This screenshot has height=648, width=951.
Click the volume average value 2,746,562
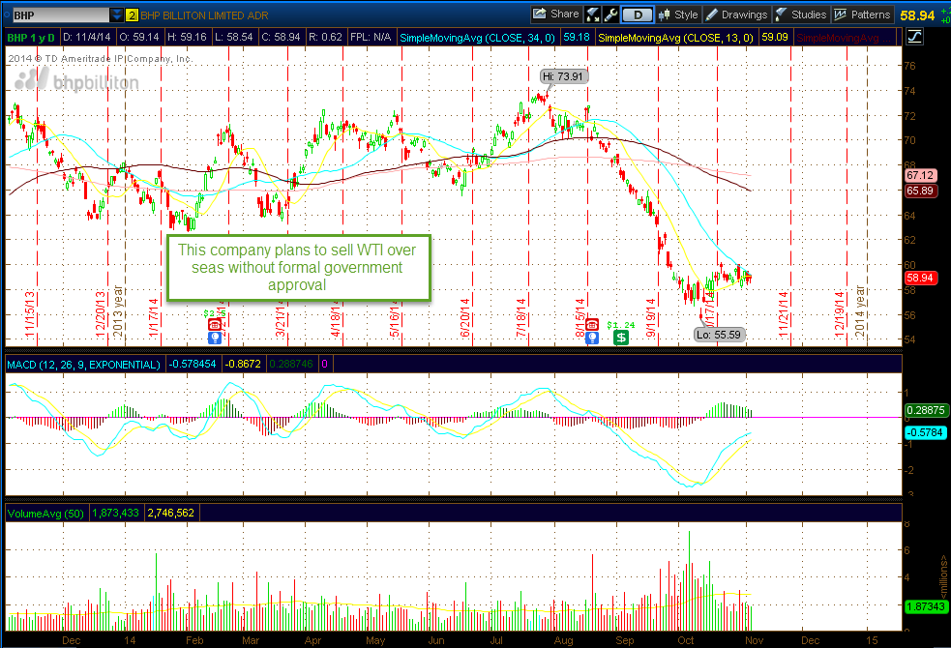(x=171, y=513)
